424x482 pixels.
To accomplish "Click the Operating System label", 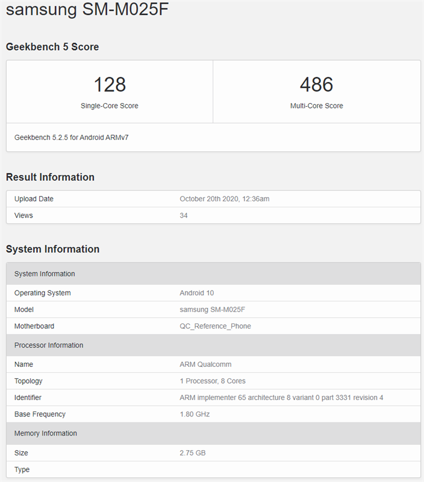I will 42,293.
